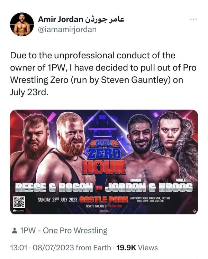Tap the tagged person icon beside 1PW
This screenshot has width=208, height=259.
tap(15, 231)
